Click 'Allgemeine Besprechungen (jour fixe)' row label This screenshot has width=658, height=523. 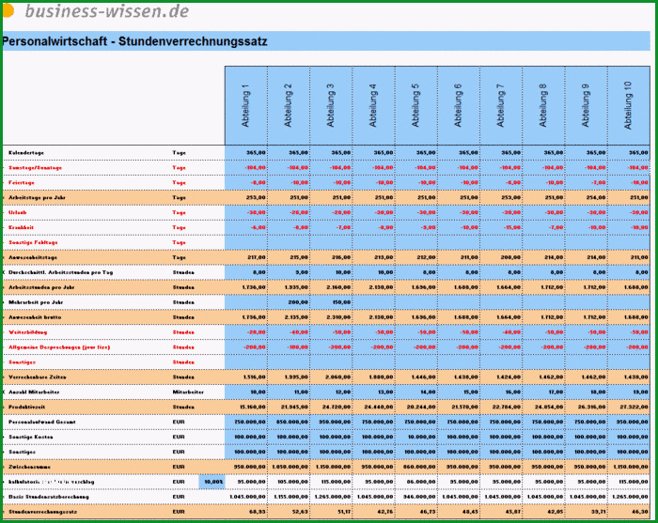pyautogui.click(x=59, y=347)
